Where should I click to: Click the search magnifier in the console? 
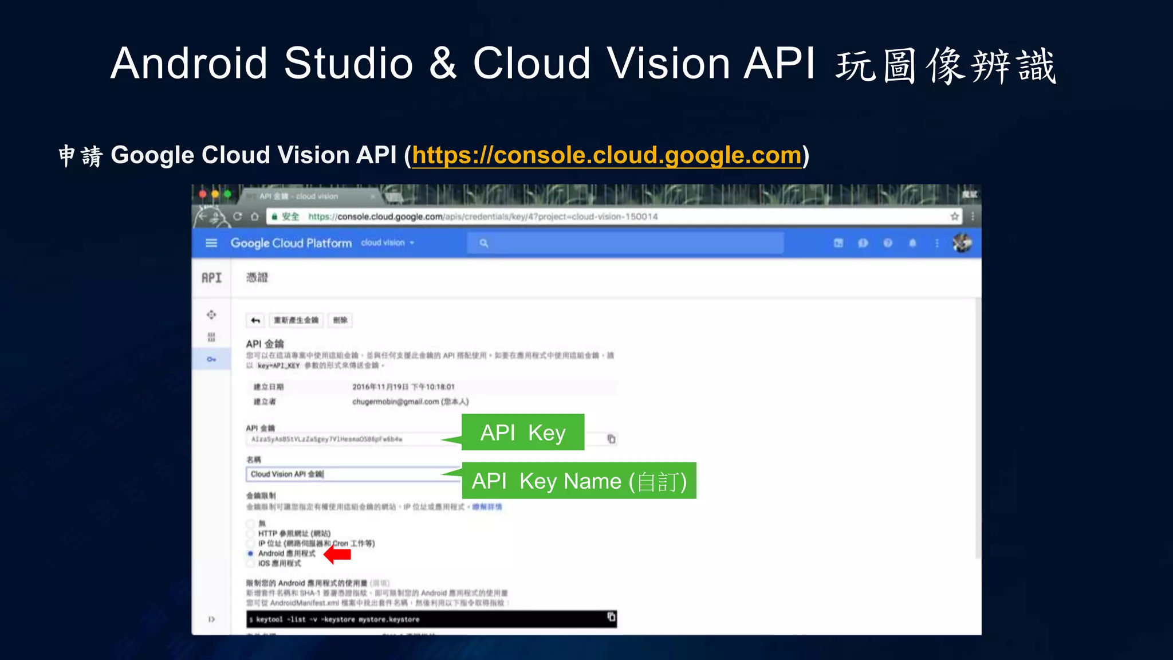484,243
